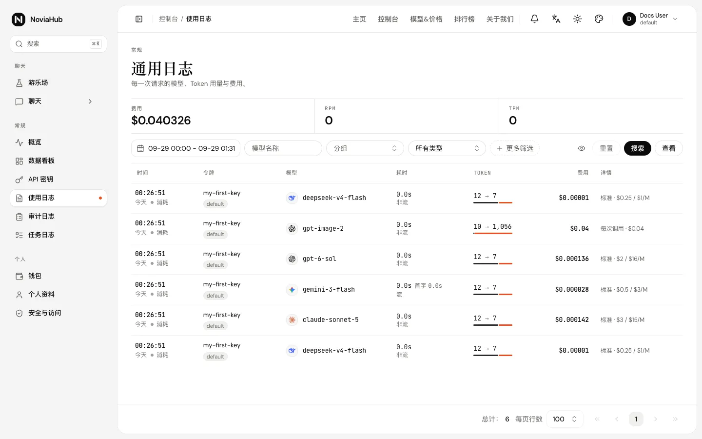
Task: Go to next page arrow
Action: [656, 419]
